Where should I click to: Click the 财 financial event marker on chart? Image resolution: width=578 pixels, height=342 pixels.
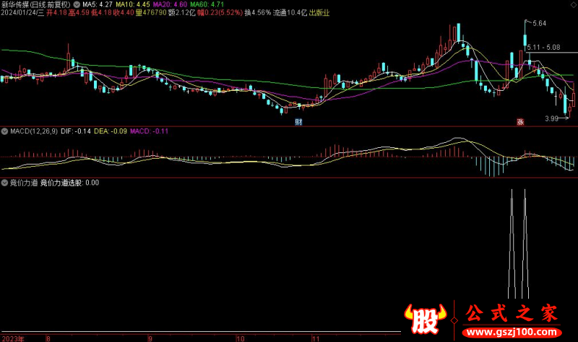click(x=298, y=123)
